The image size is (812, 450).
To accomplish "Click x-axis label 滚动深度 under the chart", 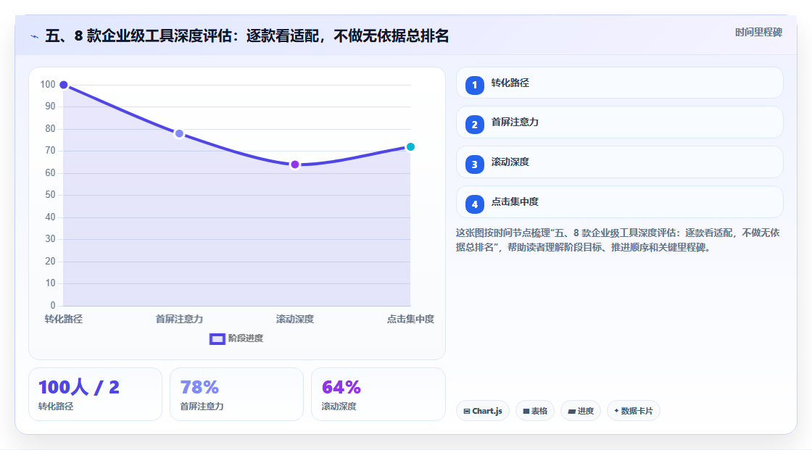I will click(294, 319).
